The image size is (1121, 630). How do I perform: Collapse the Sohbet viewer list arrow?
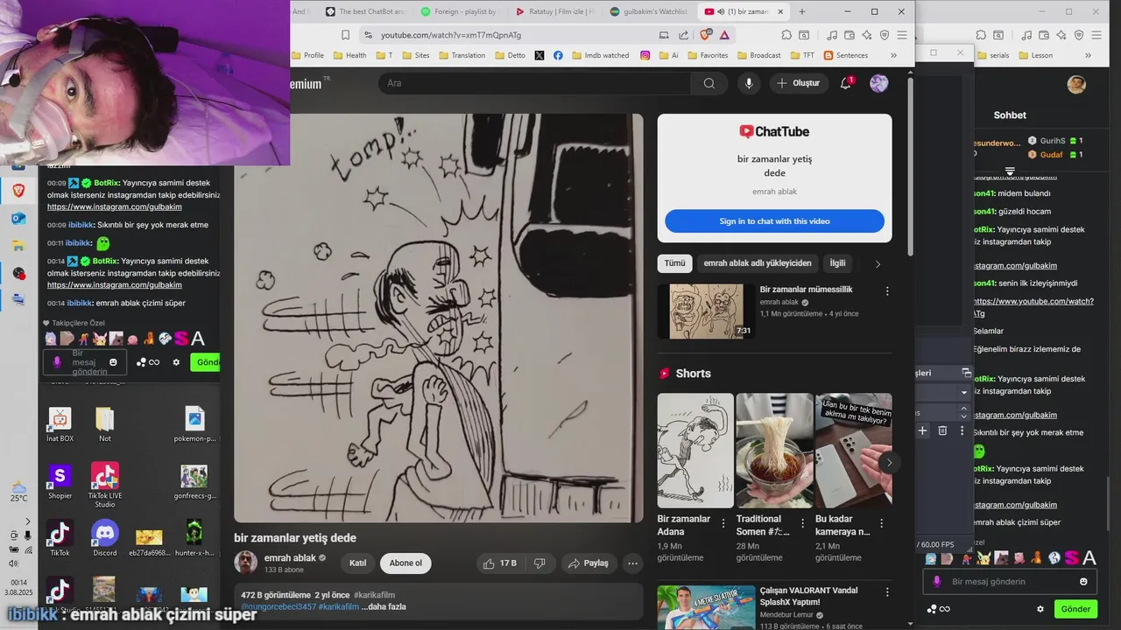1010,171
